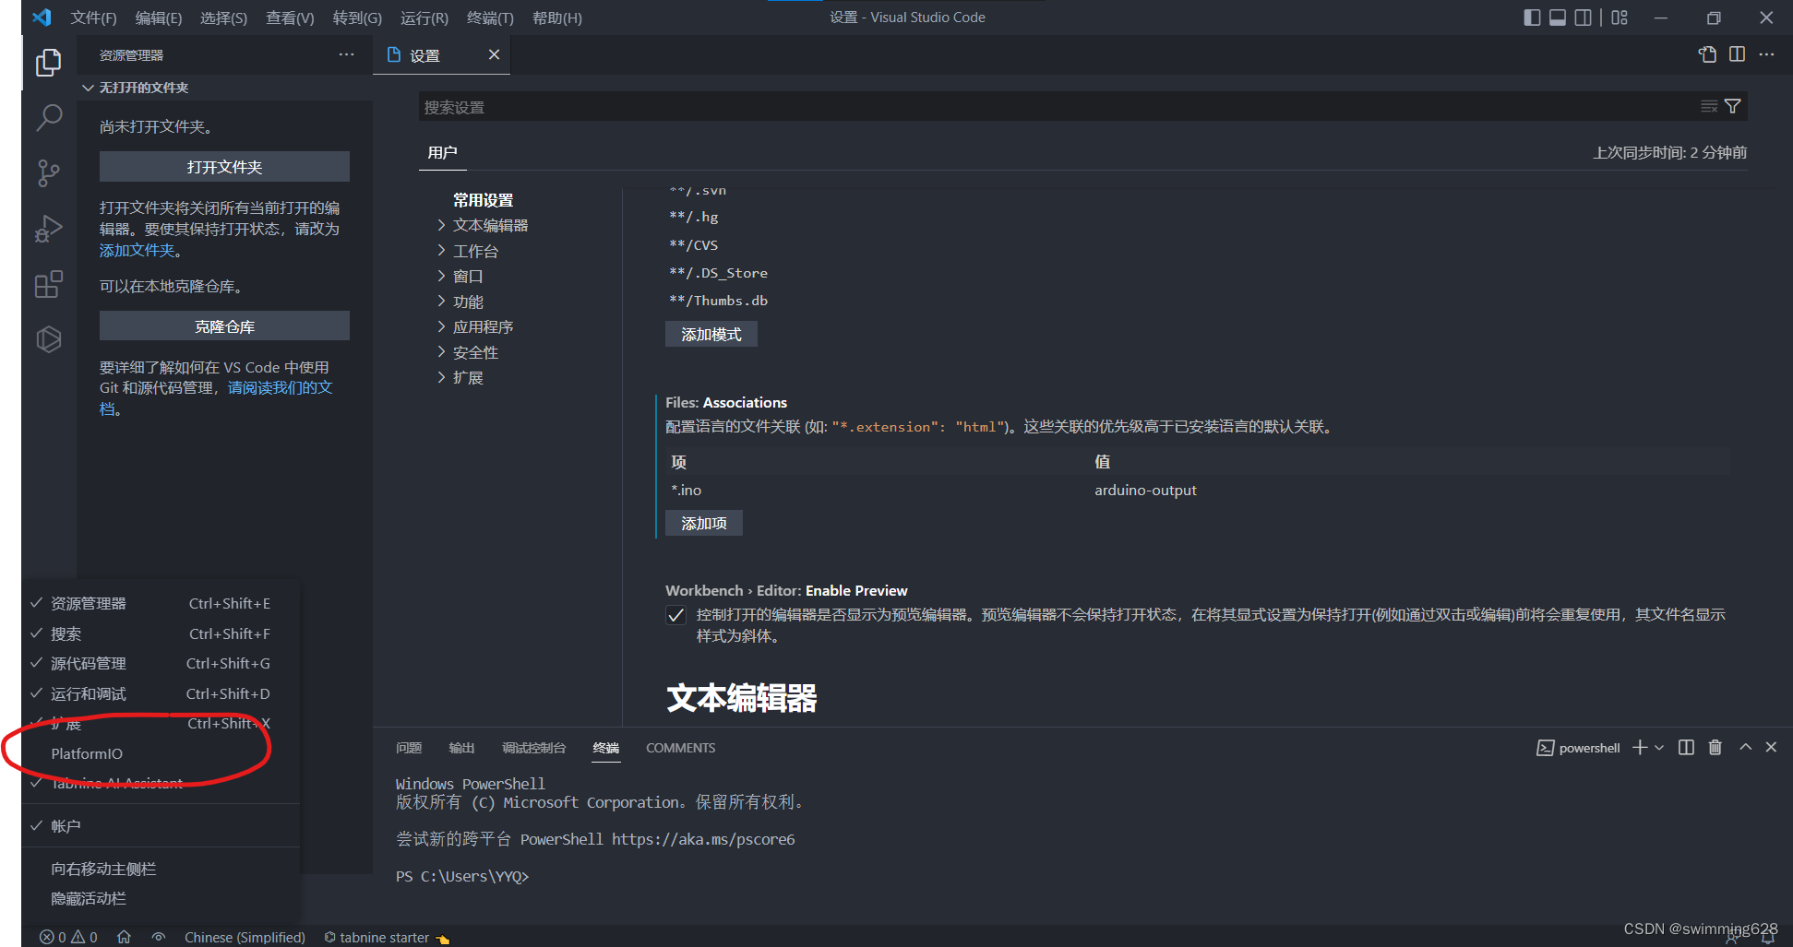Open the 查看(V) menu
Image resolution: width=1793 pixels, height=947 pixels.
[290, 18]
